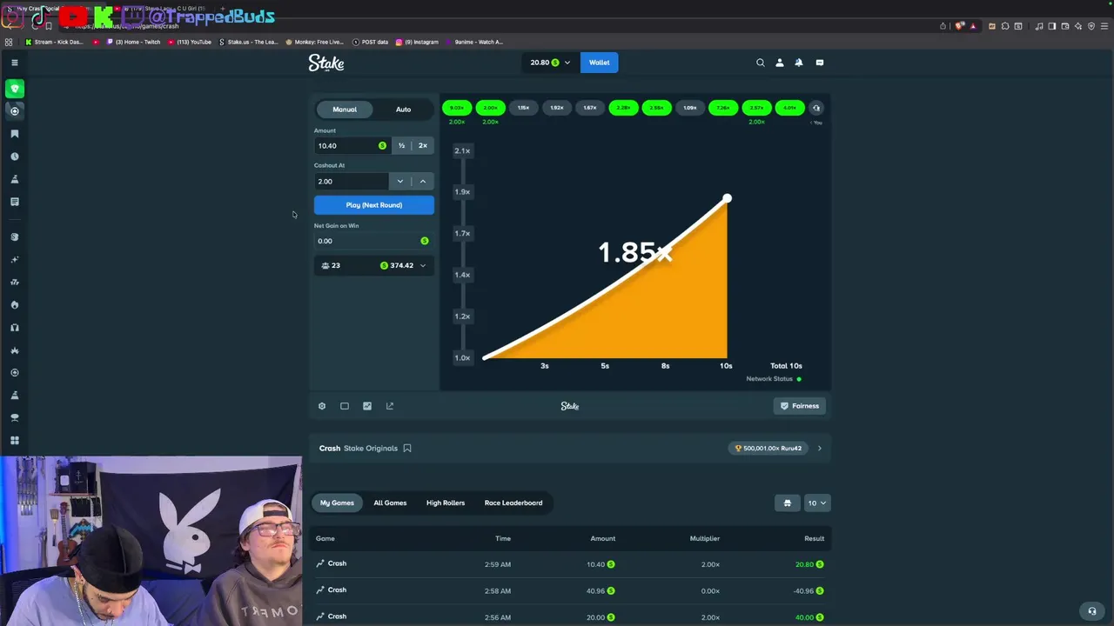
Task: Click the Brave shields lion icon
Action: point(960,26)
